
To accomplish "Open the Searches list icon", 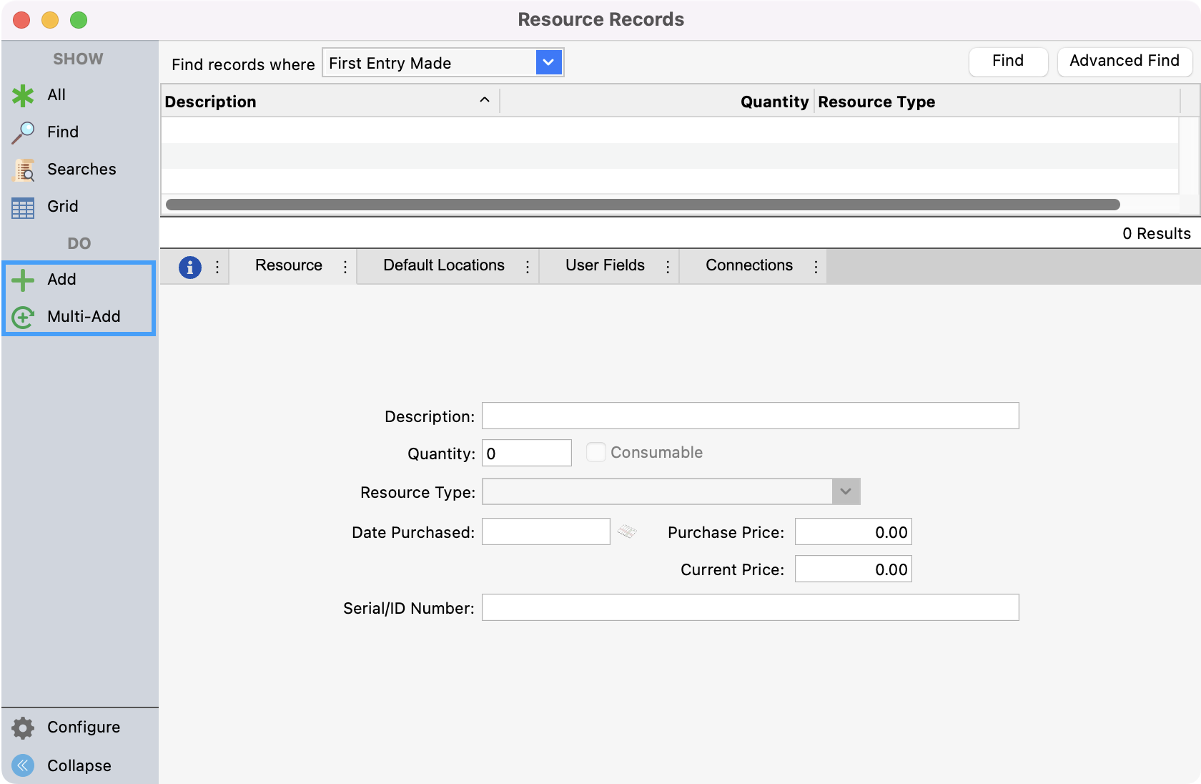I will 23,170.
